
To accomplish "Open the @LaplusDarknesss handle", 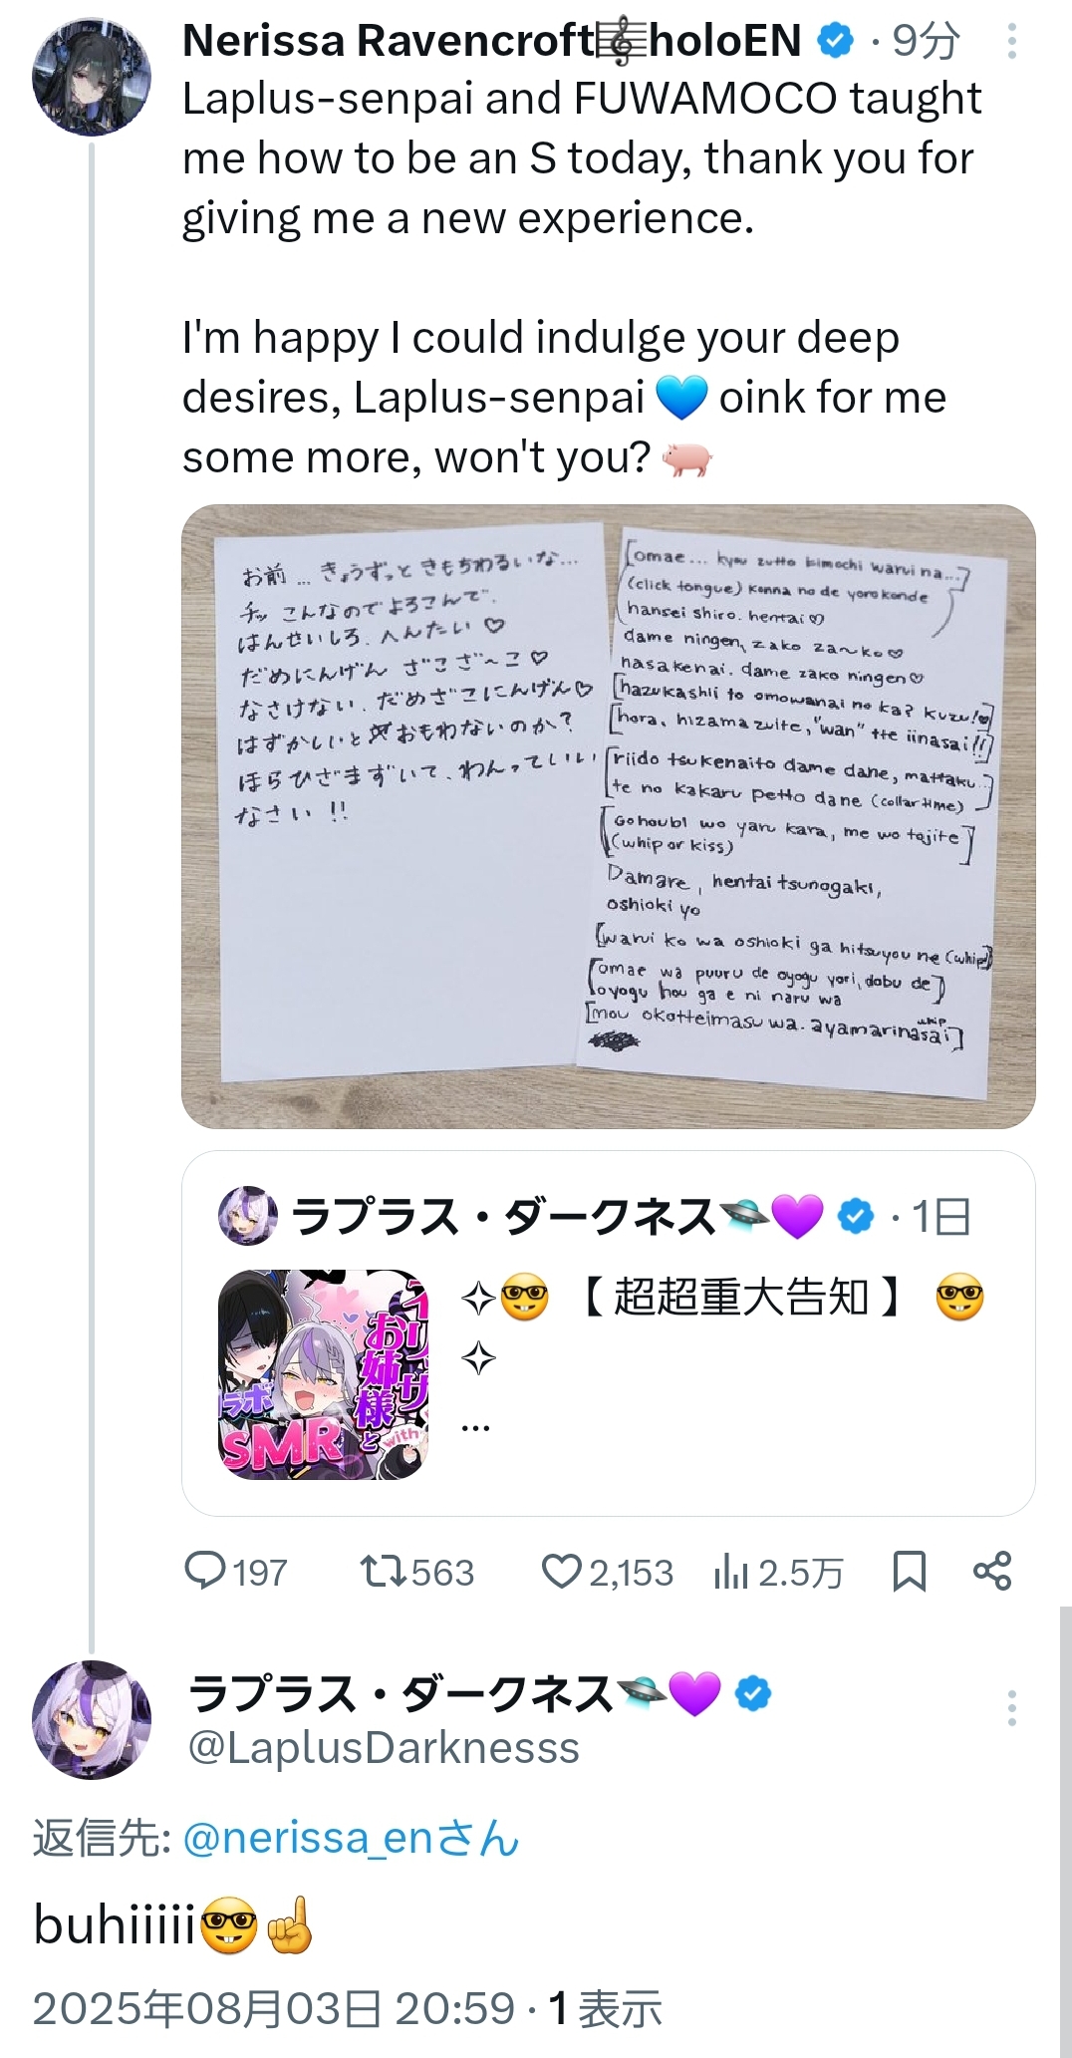I will pos(384,1748).
